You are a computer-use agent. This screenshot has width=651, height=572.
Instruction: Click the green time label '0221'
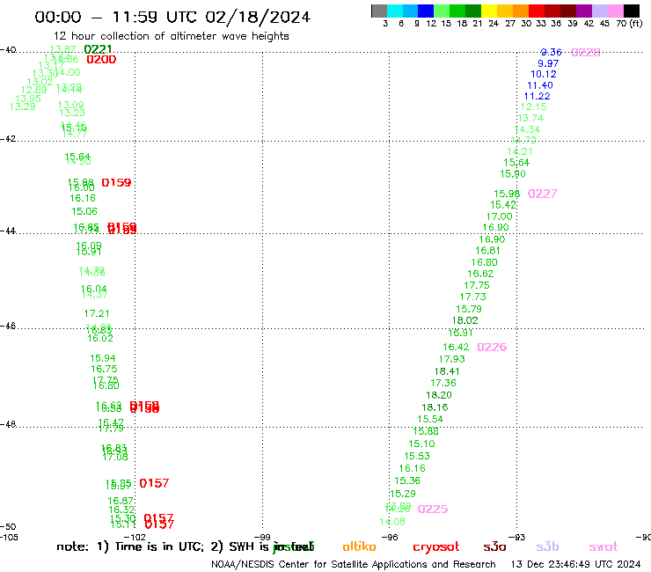[98, 49]
